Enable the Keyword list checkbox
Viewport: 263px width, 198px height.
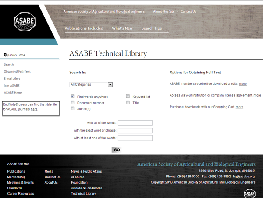pyautogui.click(x=128, y=96)
